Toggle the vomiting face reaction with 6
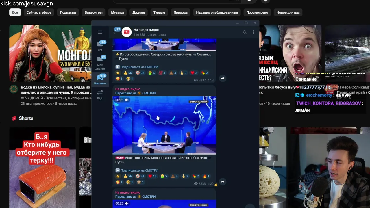This screenshot has width=370, height=208. click(x=152, y=73)
